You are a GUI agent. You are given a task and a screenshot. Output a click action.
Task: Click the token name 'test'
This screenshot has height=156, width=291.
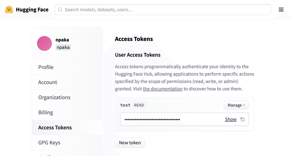coord(125,105)
